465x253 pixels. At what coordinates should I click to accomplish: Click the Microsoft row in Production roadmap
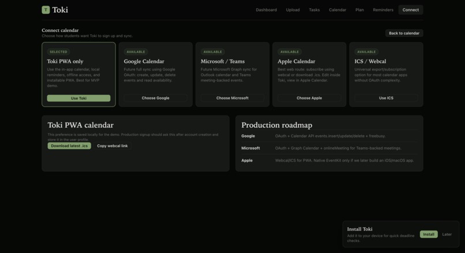click(x=329, y=148)
